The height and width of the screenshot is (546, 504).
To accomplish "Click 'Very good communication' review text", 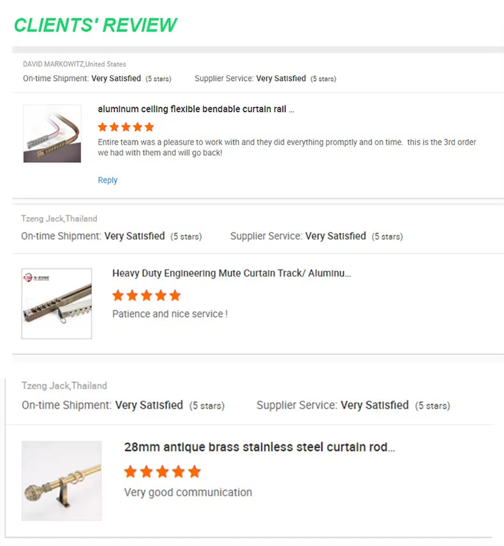I will [188, 492].
